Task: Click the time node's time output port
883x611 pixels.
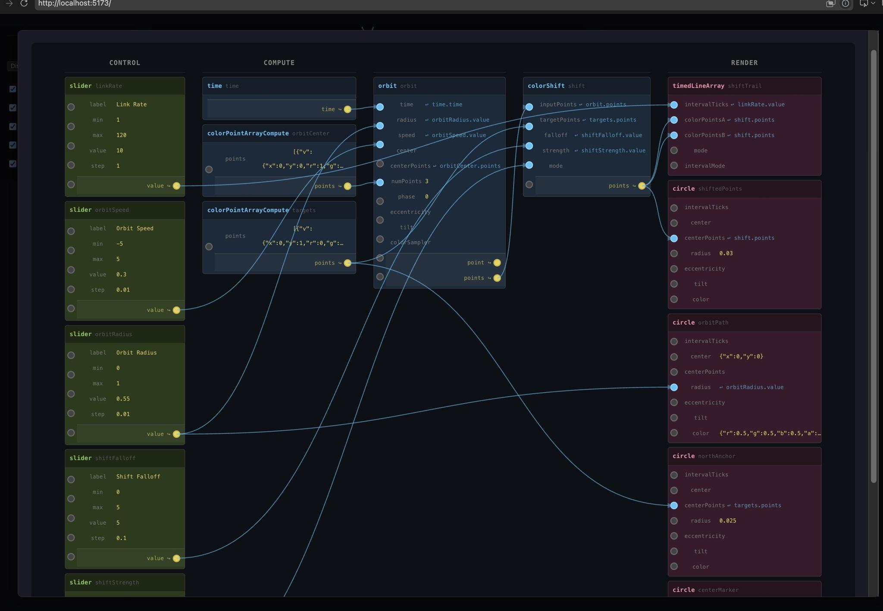Action: click(x=348, y=109)
